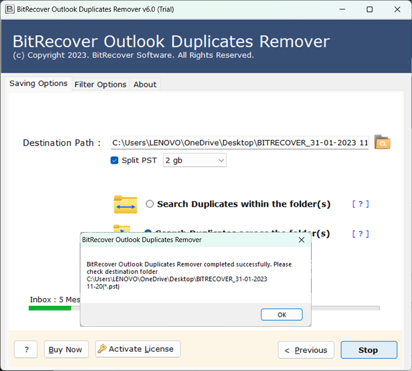Click [ ? ] help beside across-folder option
Screen dimensions: 412x371
(360, 234)
